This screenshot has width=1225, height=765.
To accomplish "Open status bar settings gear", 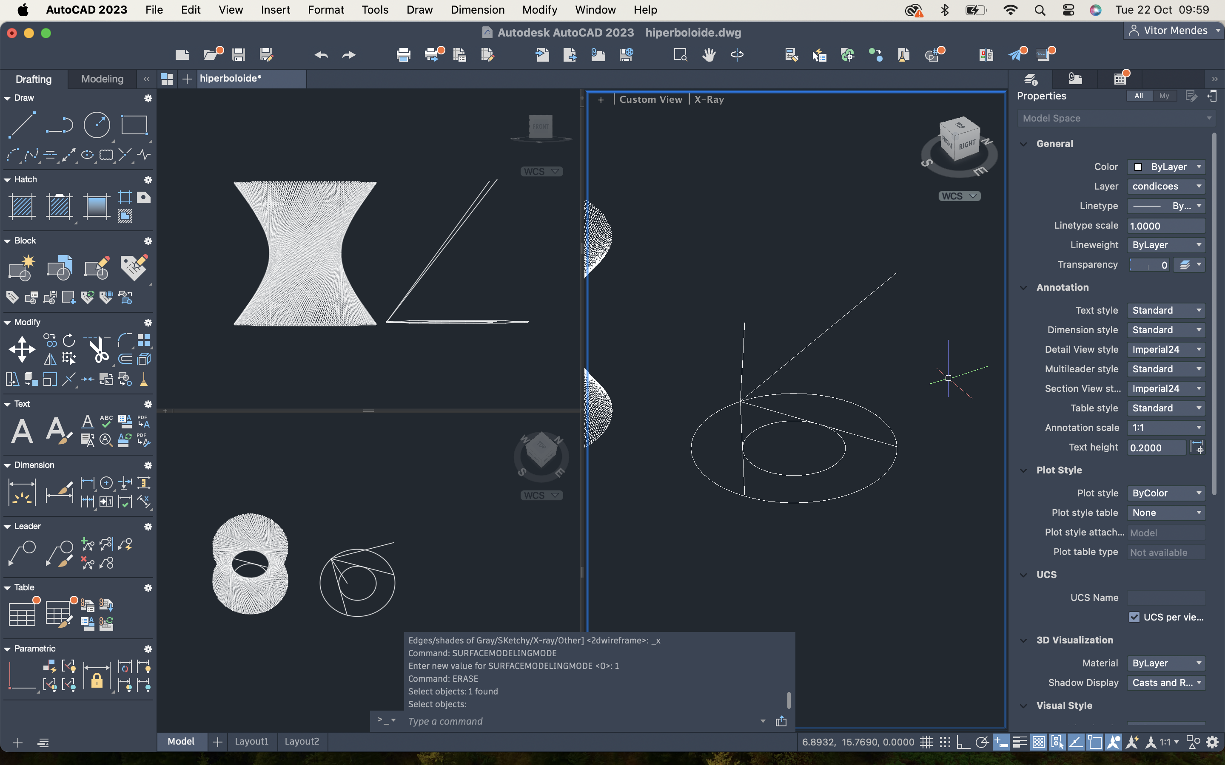I will coord(1212,742).
